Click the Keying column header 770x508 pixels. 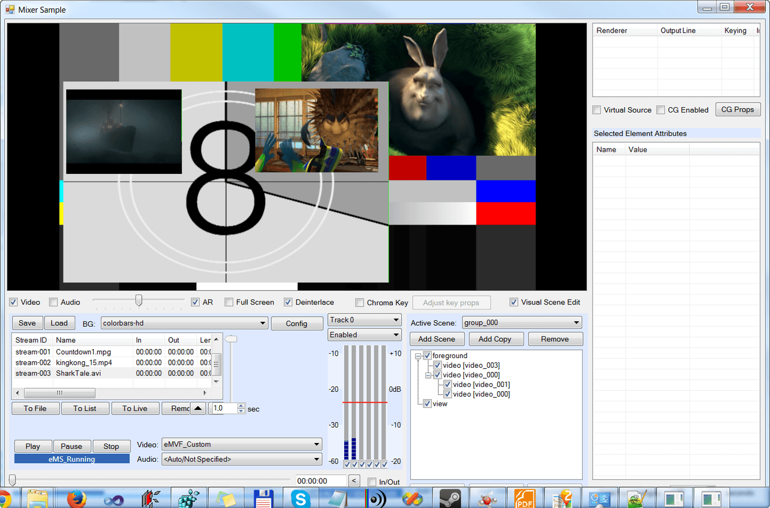tap(738, 31)
